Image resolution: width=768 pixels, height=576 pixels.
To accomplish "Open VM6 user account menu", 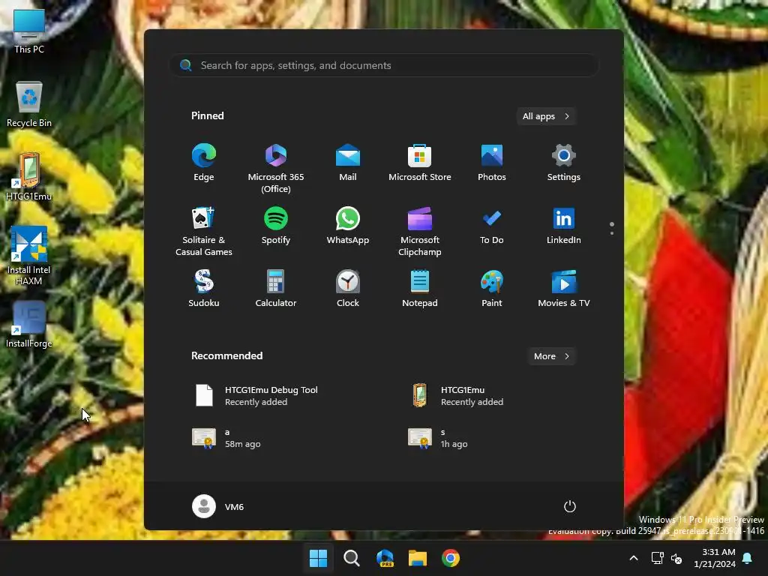I will (218, 506).
